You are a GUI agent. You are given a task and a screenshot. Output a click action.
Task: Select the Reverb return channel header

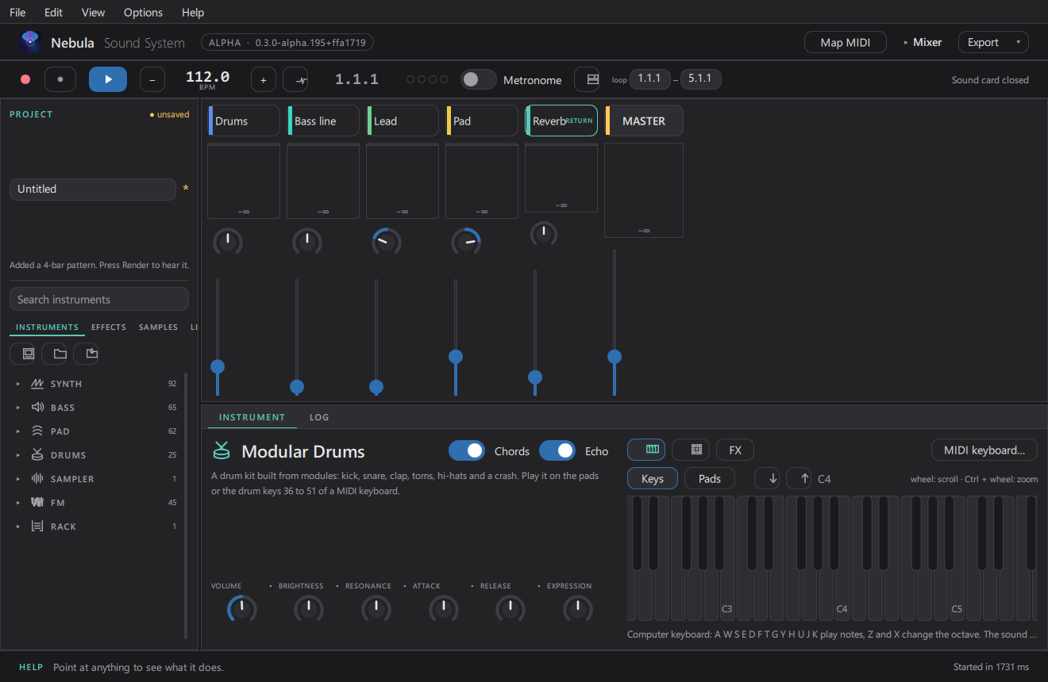point(561,121)
